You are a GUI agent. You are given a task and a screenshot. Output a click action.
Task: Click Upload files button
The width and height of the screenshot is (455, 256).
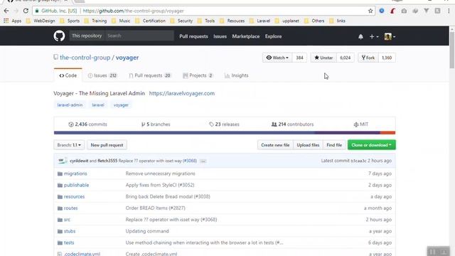(308, 145)
